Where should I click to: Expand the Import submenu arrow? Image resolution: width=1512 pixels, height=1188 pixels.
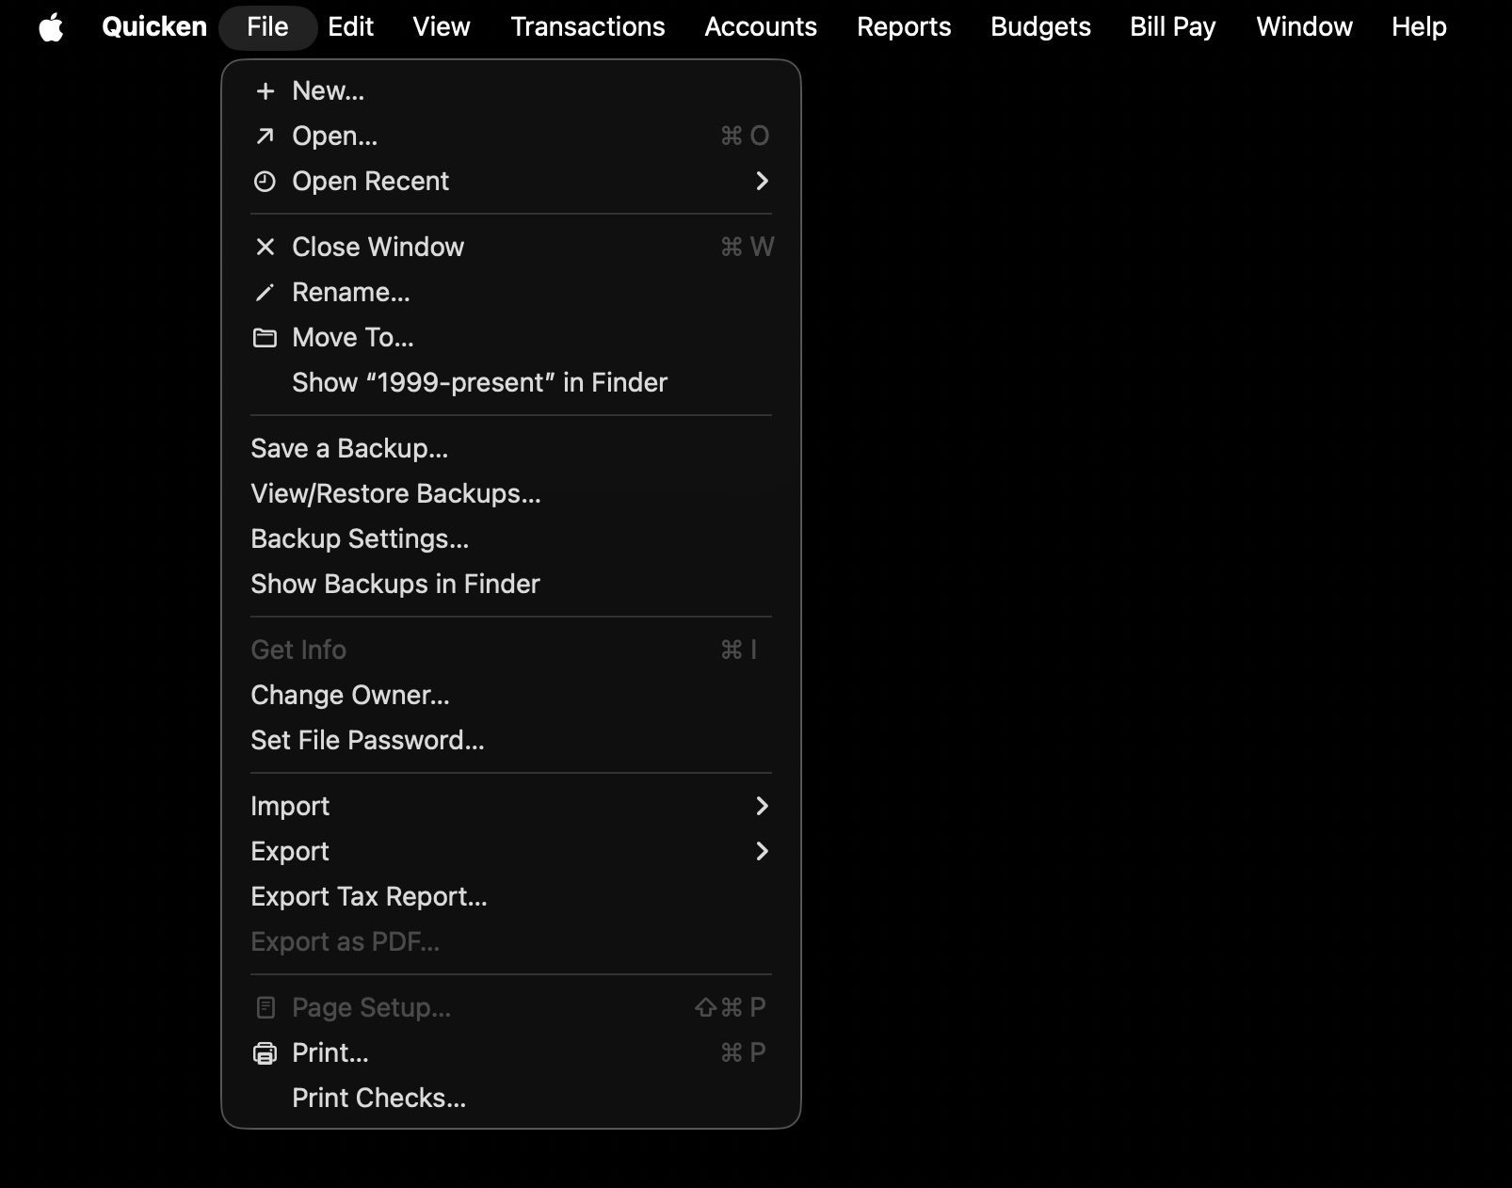[x=763, y=807]
